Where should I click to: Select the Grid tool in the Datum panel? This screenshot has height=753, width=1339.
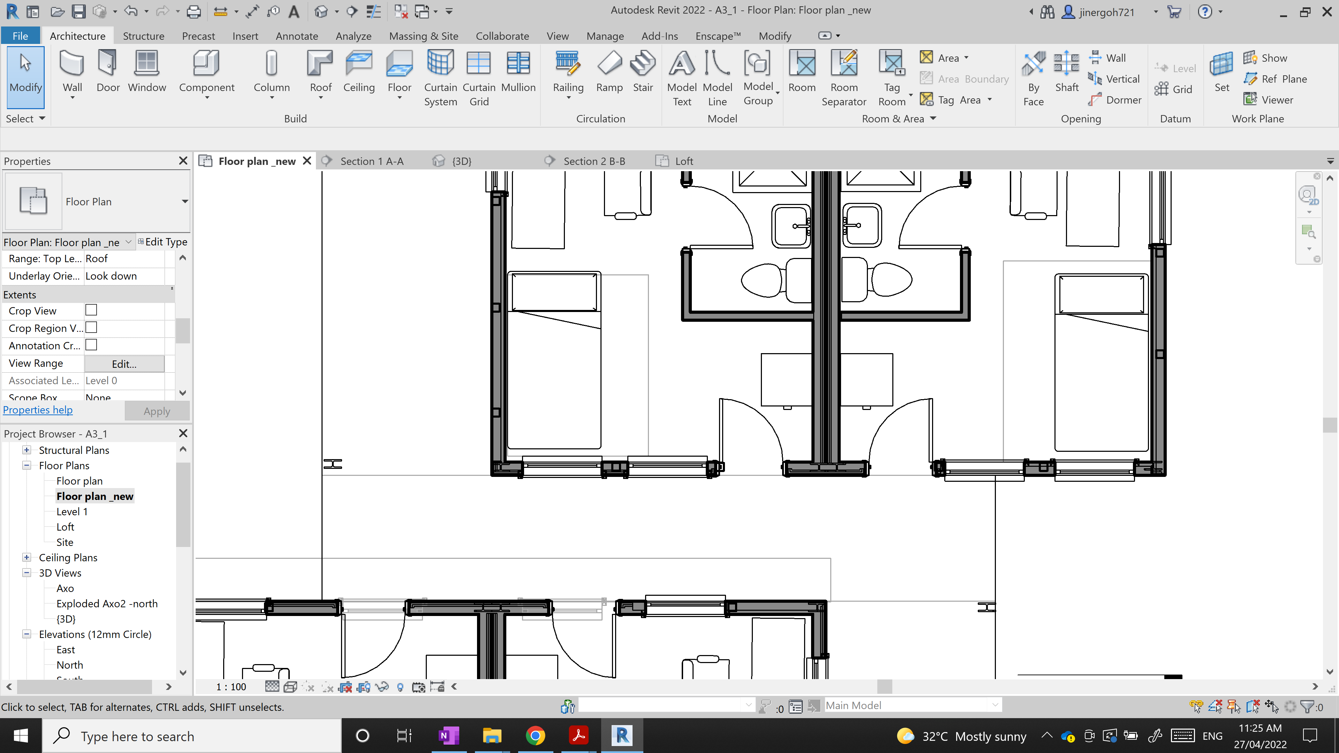point(1175,89)
